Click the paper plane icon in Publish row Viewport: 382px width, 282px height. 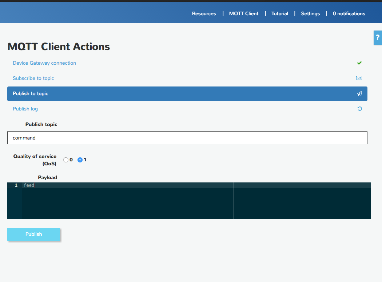[359, 94]
